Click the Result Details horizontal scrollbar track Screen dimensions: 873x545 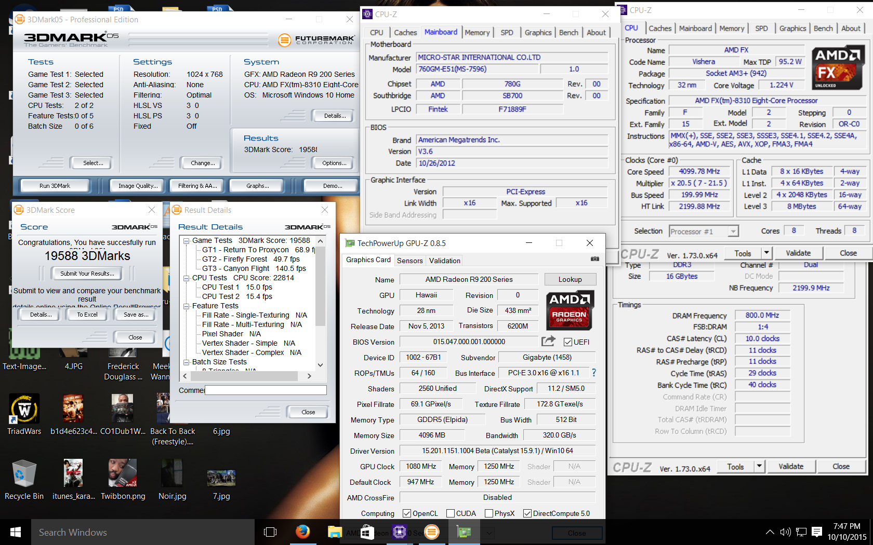pos(247,376)
